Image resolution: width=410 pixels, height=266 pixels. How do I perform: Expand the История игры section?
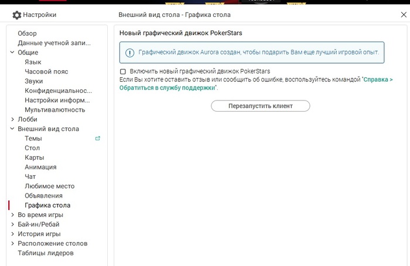12,234
